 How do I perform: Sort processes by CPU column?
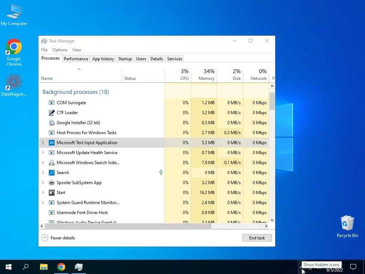pos(178,75)
